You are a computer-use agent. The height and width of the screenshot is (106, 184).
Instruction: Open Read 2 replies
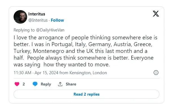coord(86,94)
